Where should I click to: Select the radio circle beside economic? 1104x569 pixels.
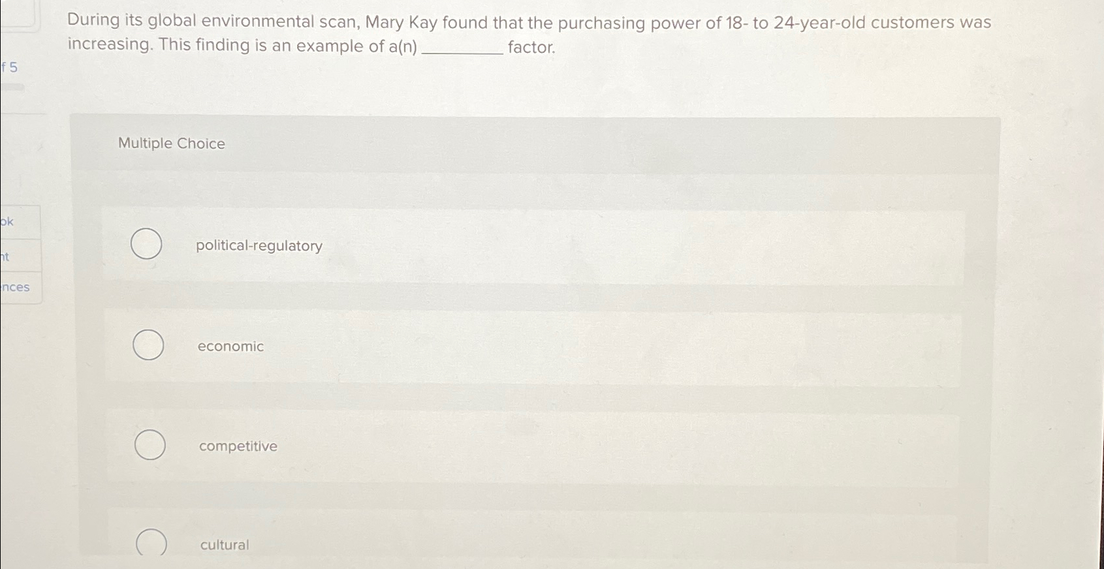[148, 345]
